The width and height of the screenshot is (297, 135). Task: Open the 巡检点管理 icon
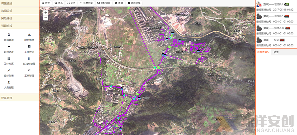29,59
